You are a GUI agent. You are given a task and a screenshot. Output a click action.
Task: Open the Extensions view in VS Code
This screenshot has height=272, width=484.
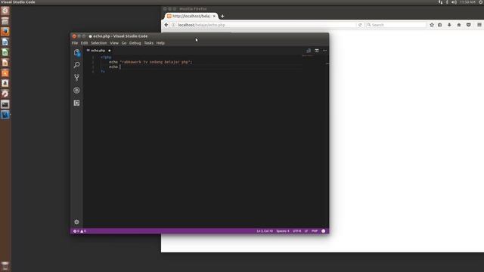(77, 103)
